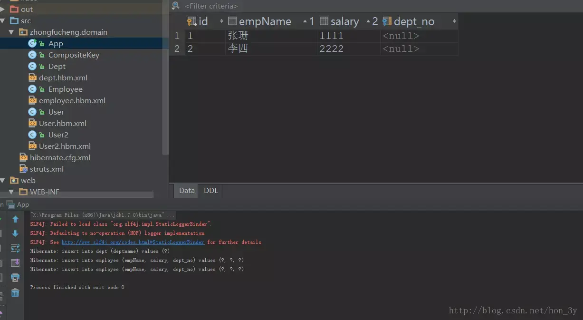This screenshot has height=320, width=583.
Task: Click the User2.hbm.xml file icon
Action: 32,146
